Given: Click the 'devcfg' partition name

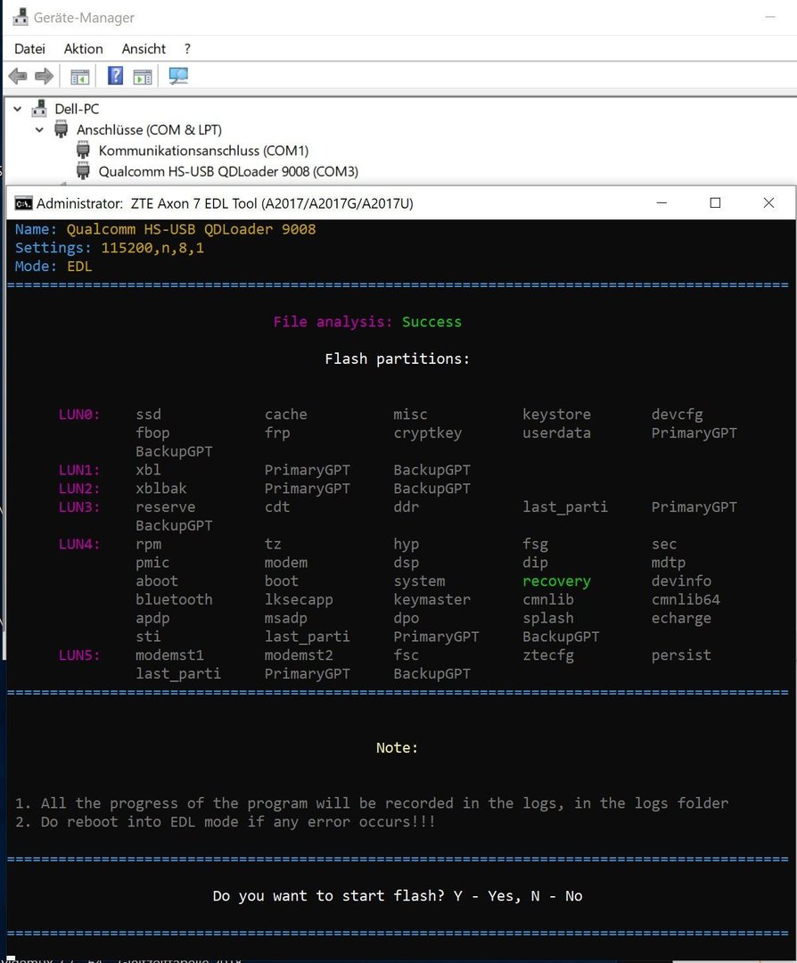Looking at the screenshot, I should coord(678,415).
